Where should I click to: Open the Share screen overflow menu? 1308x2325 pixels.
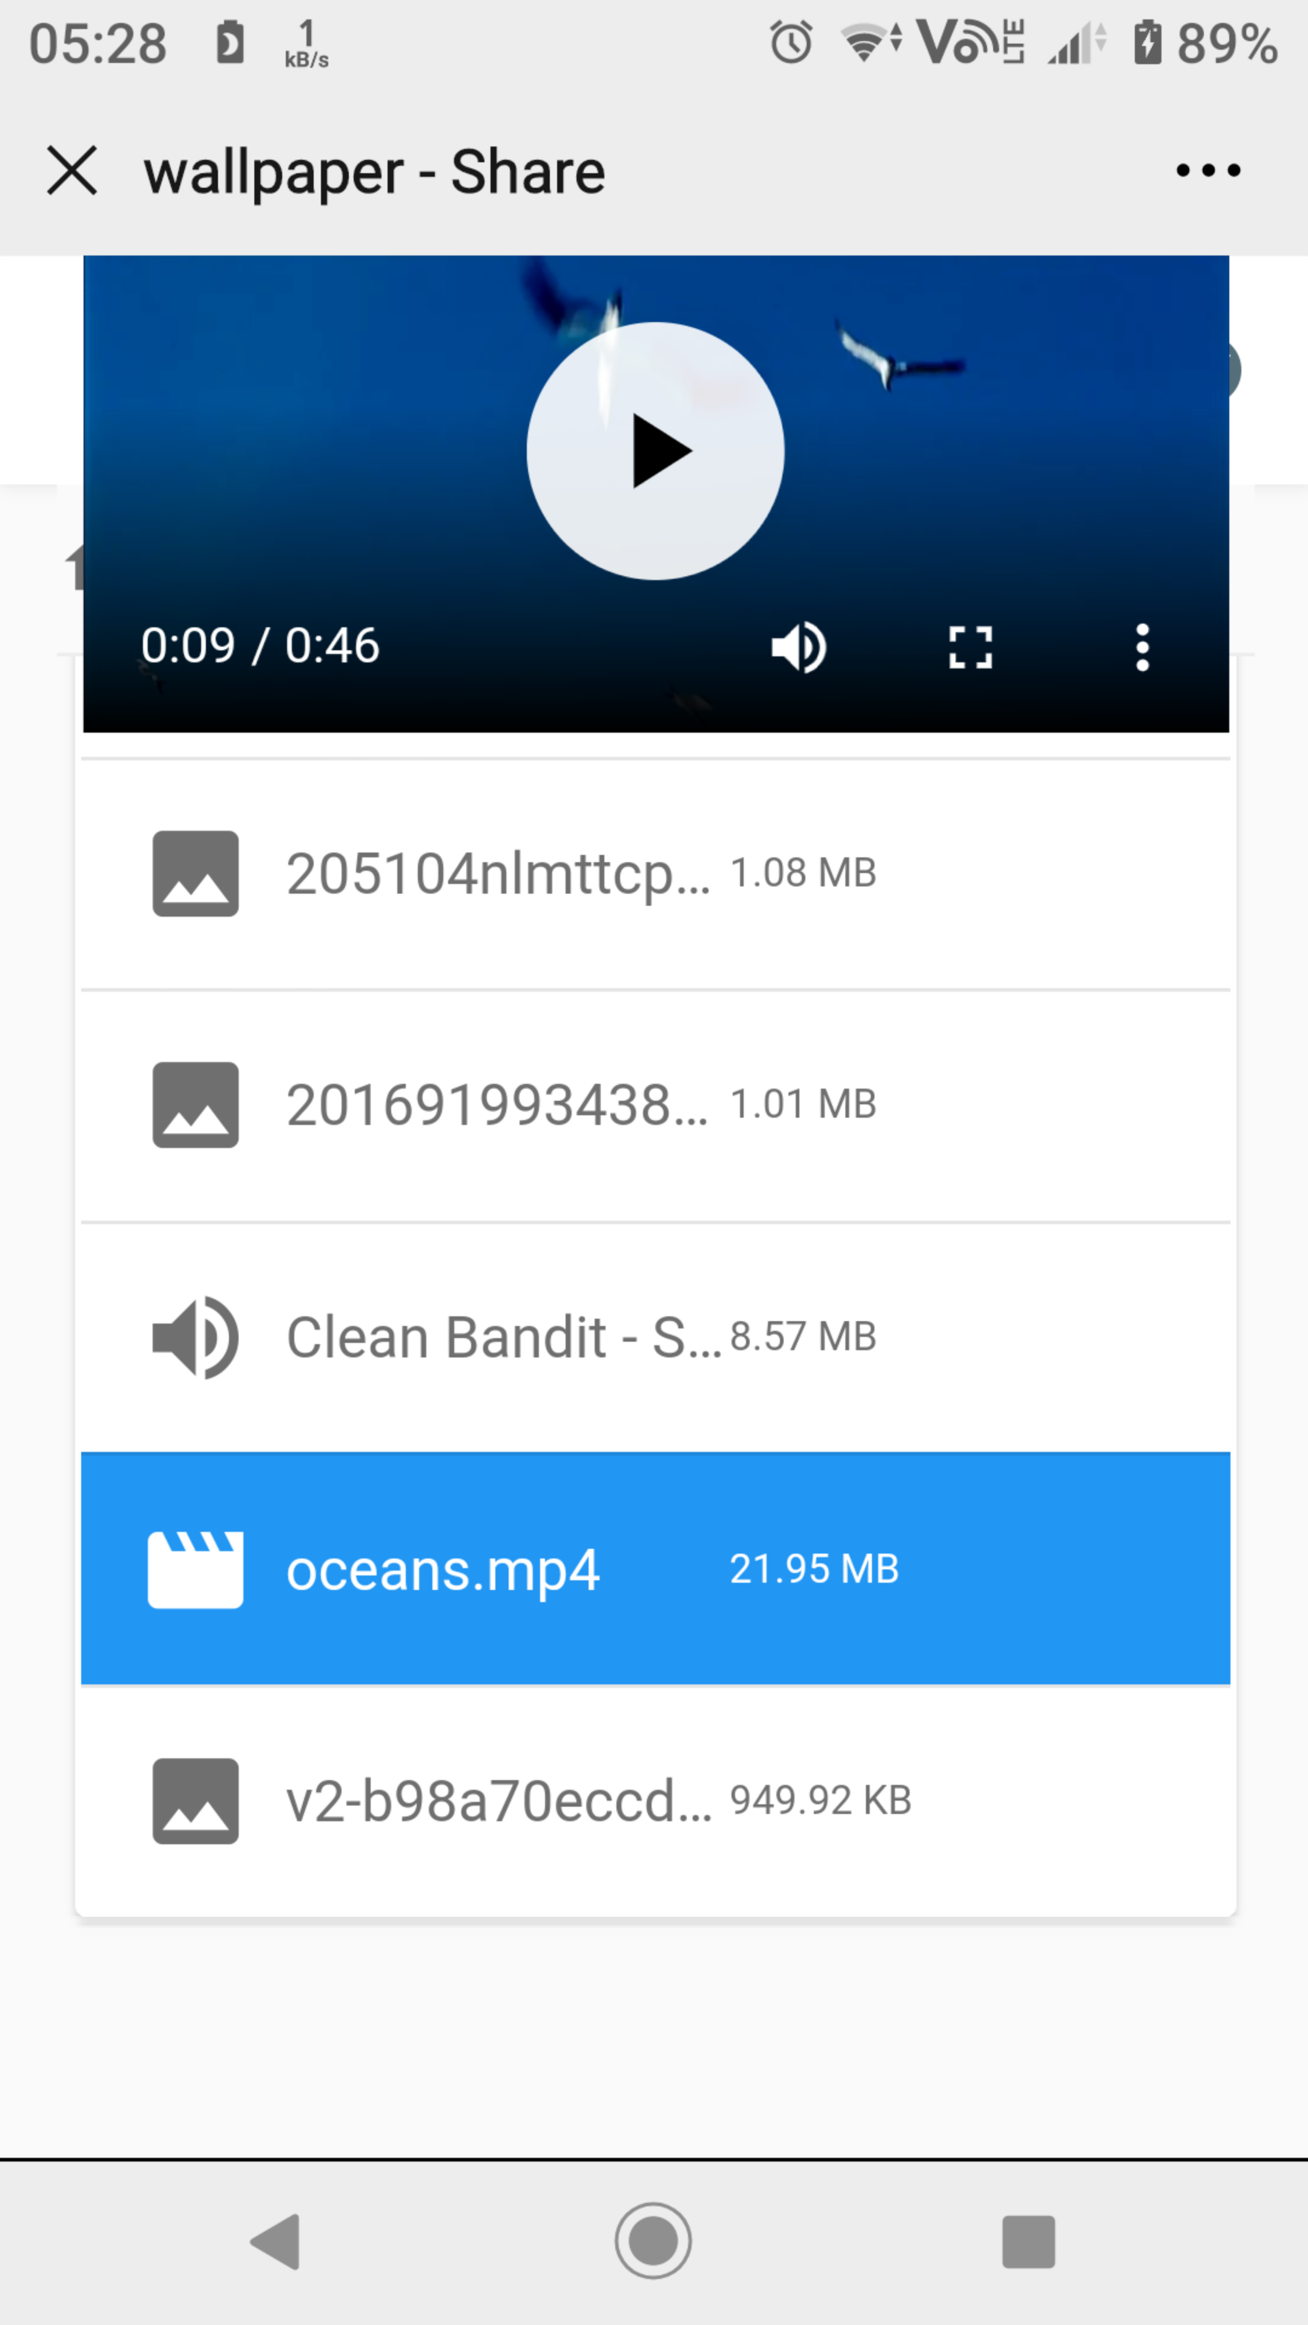(x=1207, y=171)
